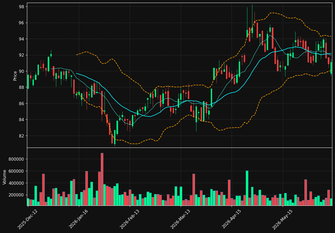Click the Price axis title
This screenshot has width=335, height=233.
pos(15,76)
